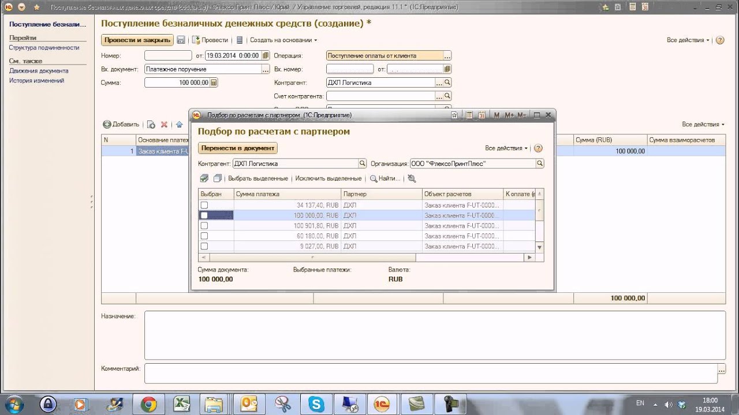739x415 pixels.
Task: Check the row with 100 901,80 RUB
Action: pyautogui.click(x=204, y=226)
